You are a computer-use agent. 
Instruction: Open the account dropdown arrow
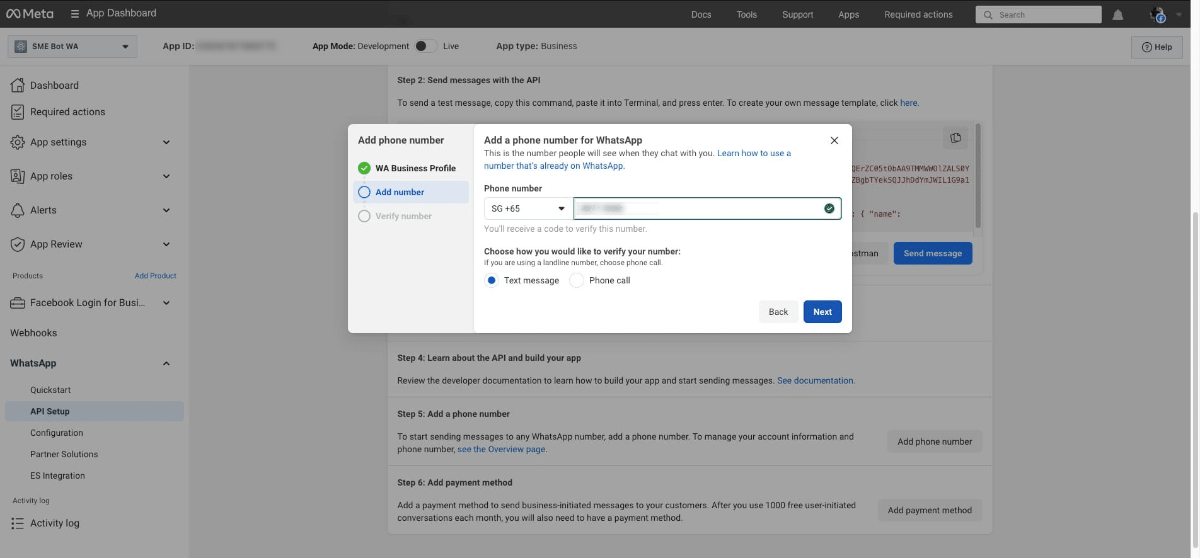coord(1179,14)
